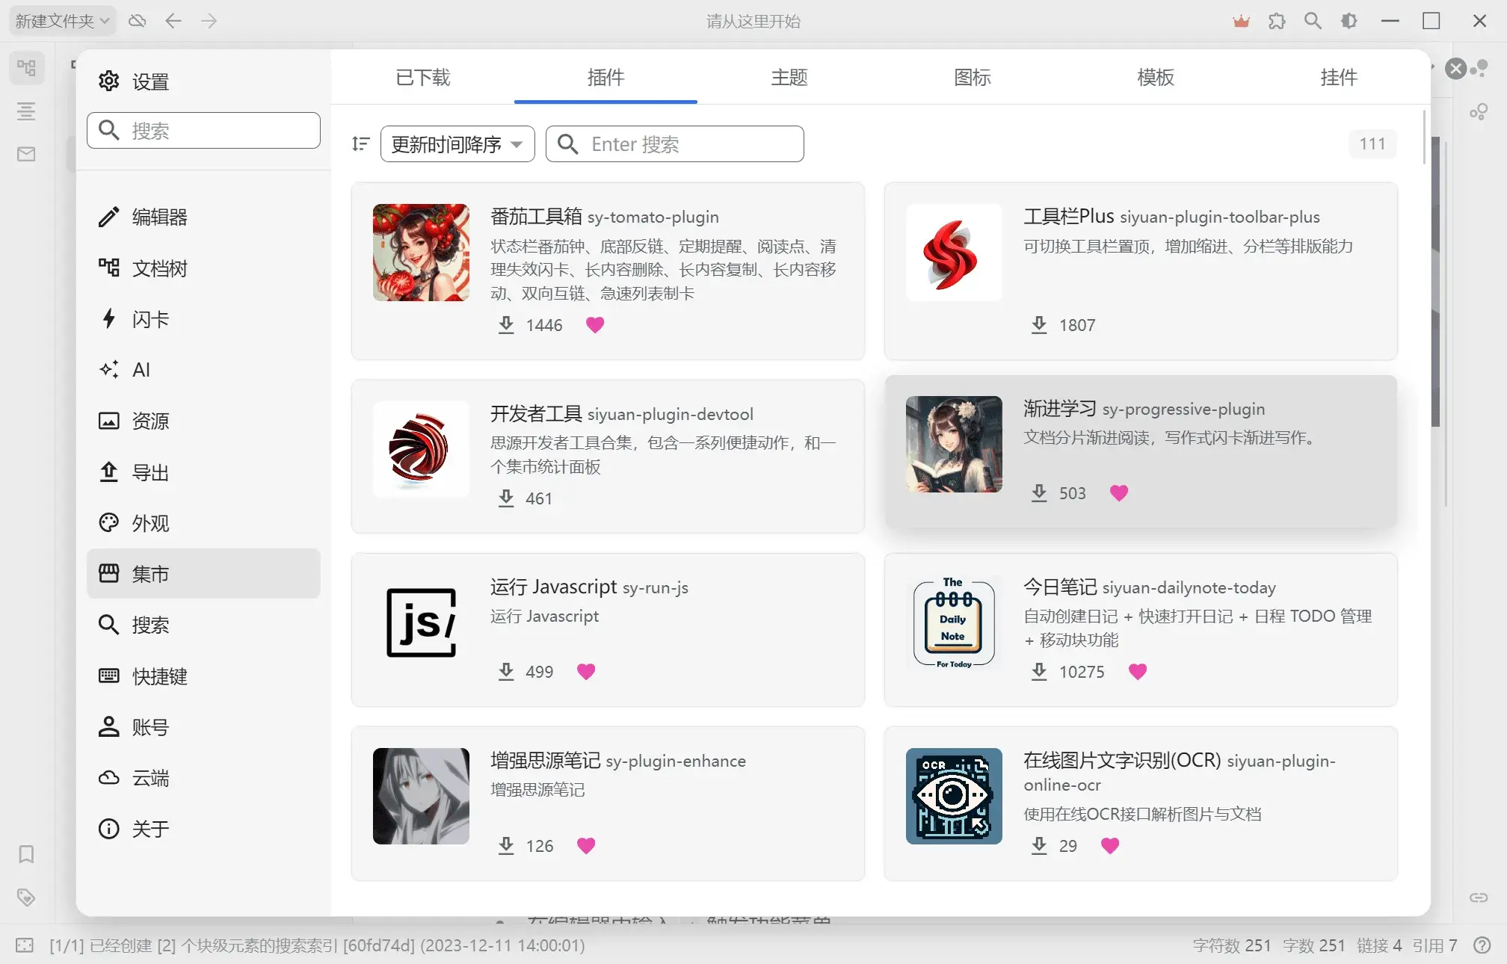Select 集市 marketplace section
The height and width of the screenshot is (964, 1507).
(x=203, y=573)
